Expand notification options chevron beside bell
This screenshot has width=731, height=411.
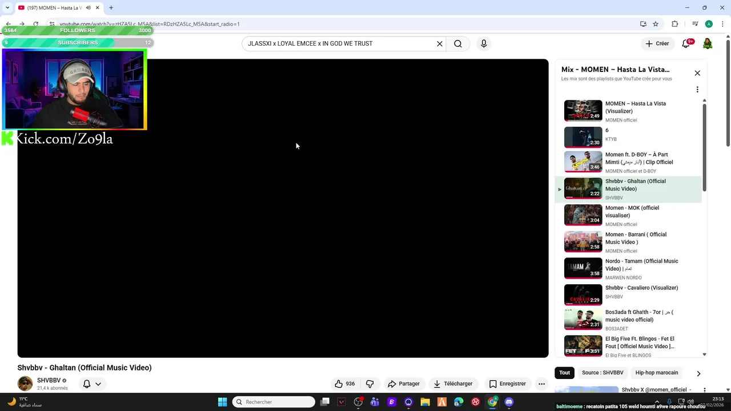point(98,384)
